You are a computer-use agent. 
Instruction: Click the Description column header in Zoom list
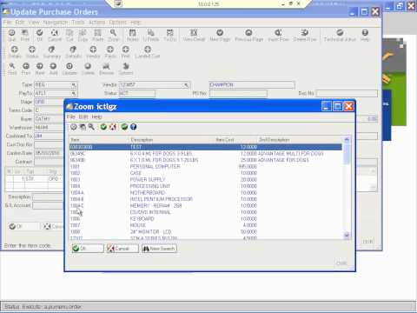click(x=171, y=140)
